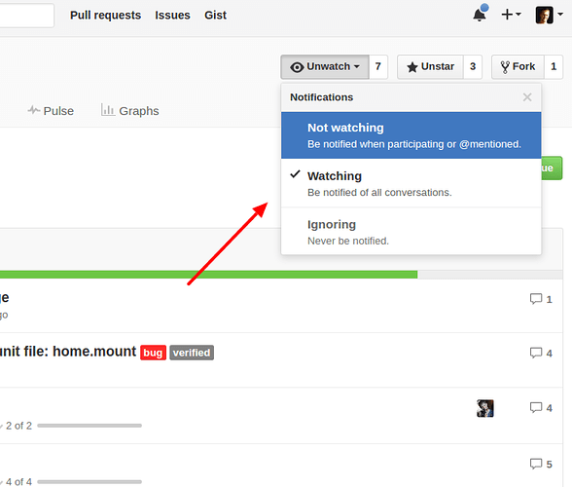Expand the Unwatch dropdown button
This screenshot has width=572, height=487.
(325, 67)
